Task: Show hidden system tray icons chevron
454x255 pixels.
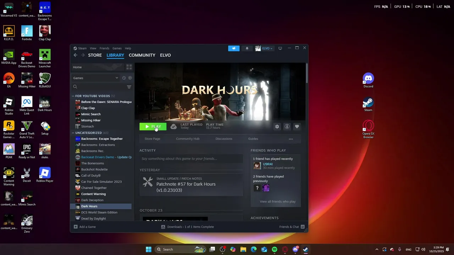Action: coord(377,249)
